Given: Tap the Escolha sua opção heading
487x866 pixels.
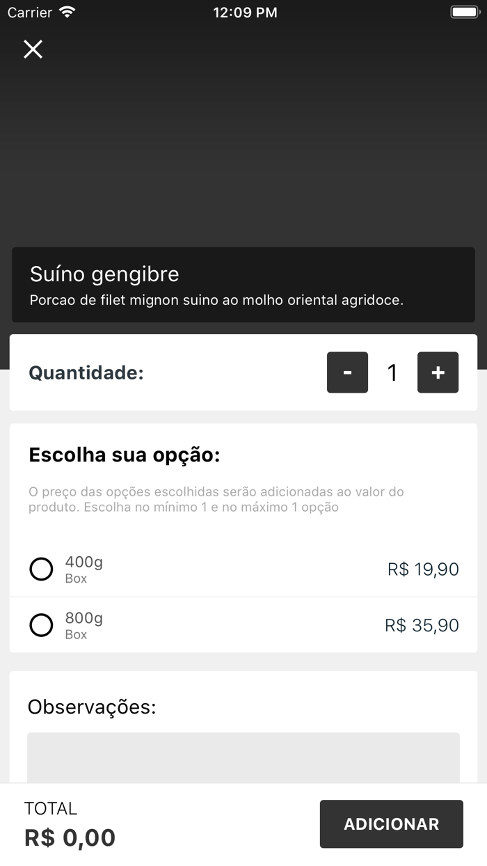Looking at the screenshot, I should pyautogui.click(x=124, y=455).
